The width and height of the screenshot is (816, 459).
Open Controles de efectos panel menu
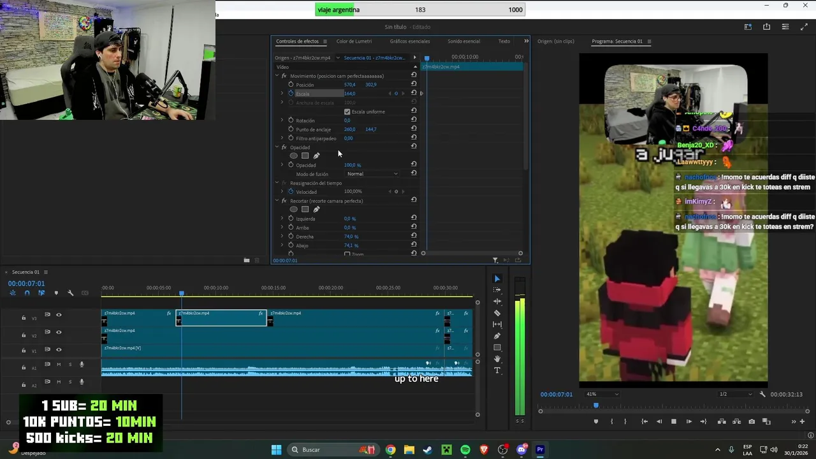tap(324, 41)
